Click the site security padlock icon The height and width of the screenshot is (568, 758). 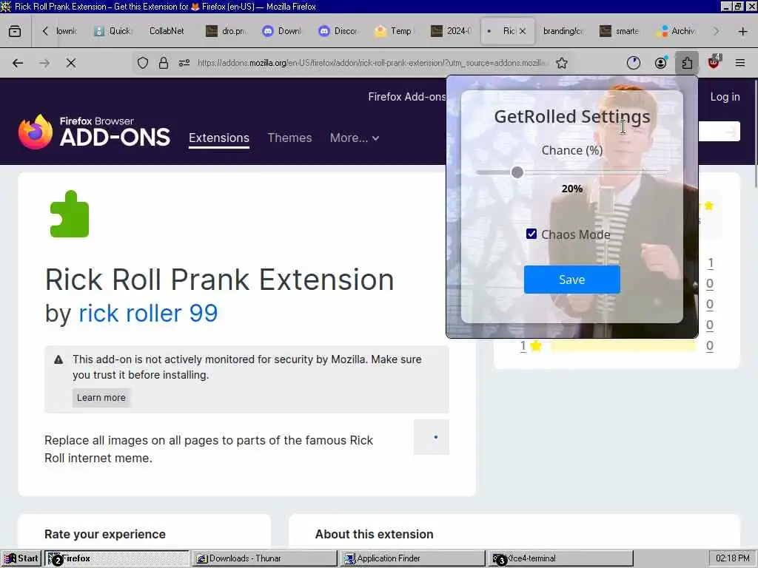coord(164,64)
